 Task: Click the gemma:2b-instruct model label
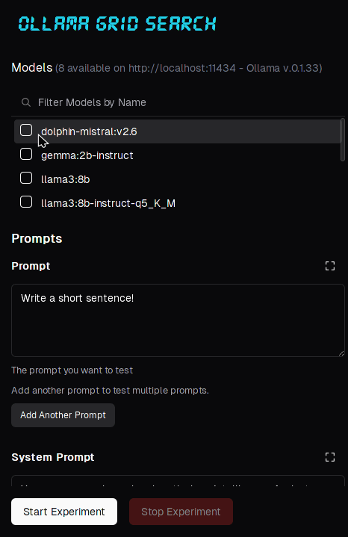tap(87, 155)
